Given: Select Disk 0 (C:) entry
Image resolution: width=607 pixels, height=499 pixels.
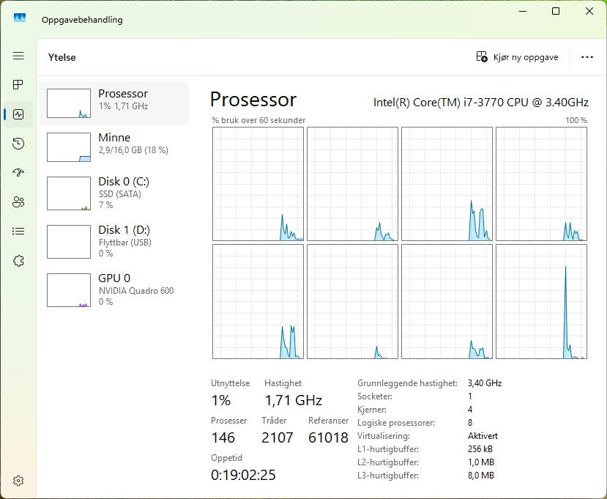Looking at the screenshot, I should pos(114,193).
